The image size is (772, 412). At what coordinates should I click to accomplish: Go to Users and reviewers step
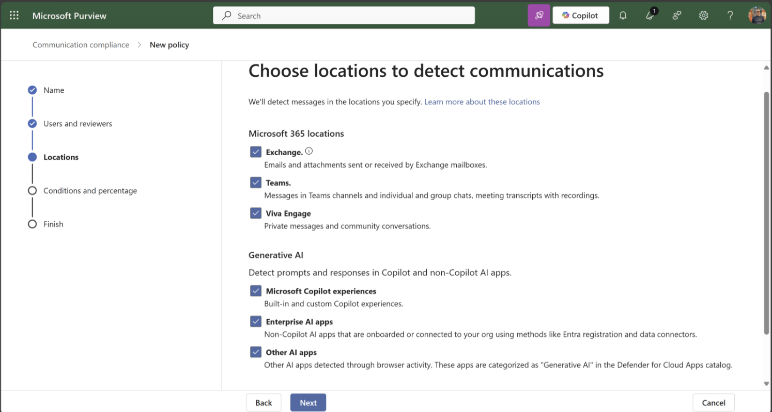[78, 124]
